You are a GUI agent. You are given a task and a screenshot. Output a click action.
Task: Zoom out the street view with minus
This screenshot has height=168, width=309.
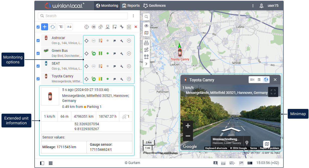click(188, 136)
